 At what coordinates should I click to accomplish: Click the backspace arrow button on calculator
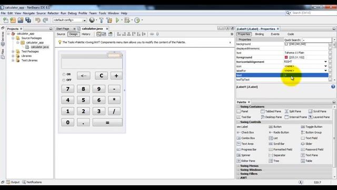coord(84,76)
